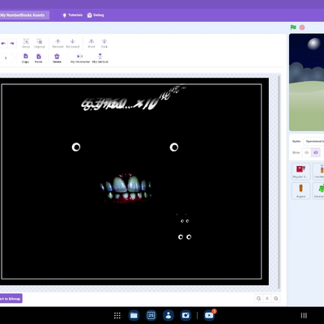Open the Tutorials menu item
Viewport: 324px width, 324px height.
(x=72, y=15)
